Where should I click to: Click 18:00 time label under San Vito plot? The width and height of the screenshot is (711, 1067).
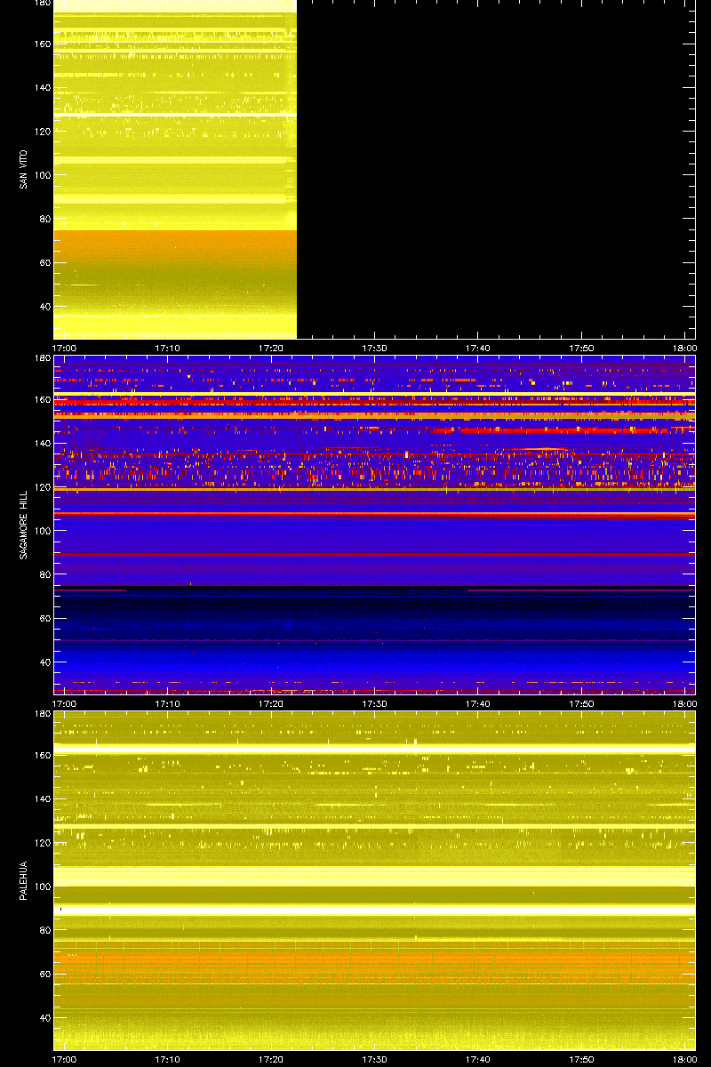[x=685, y=349]
